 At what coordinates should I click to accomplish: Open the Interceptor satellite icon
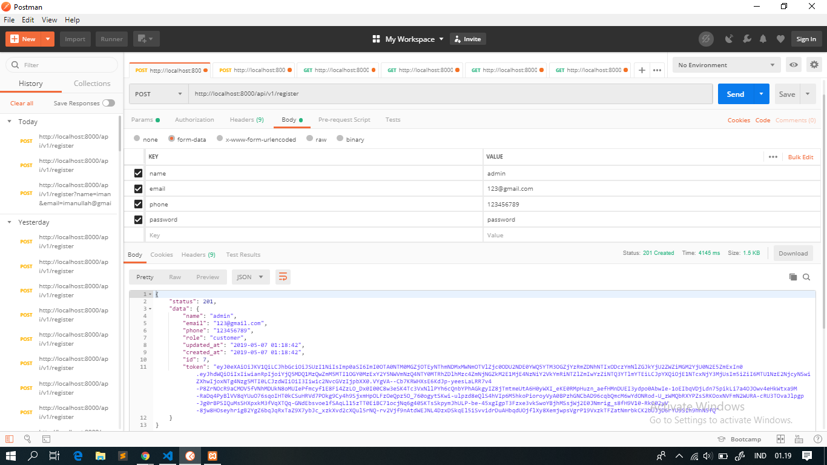[728, 38]
